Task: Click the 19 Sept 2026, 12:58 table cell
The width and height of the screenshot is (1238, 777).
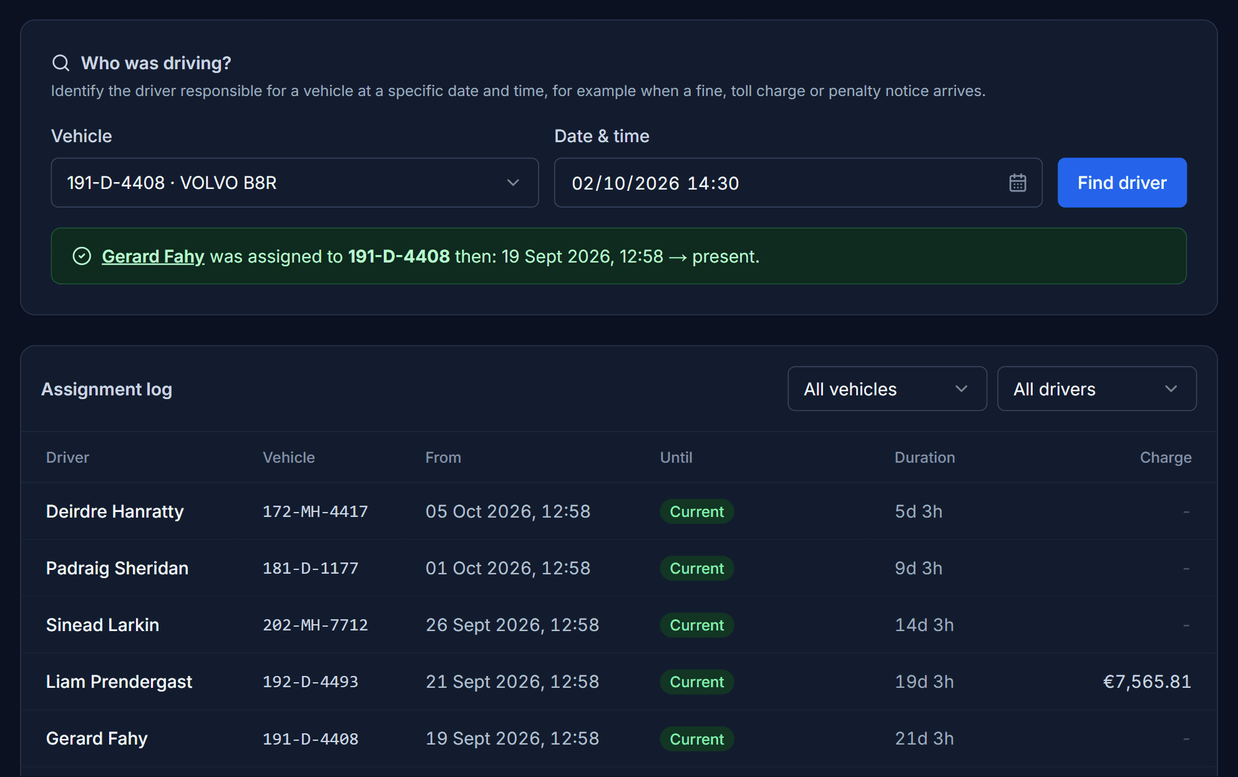Action: pos(512,738)
